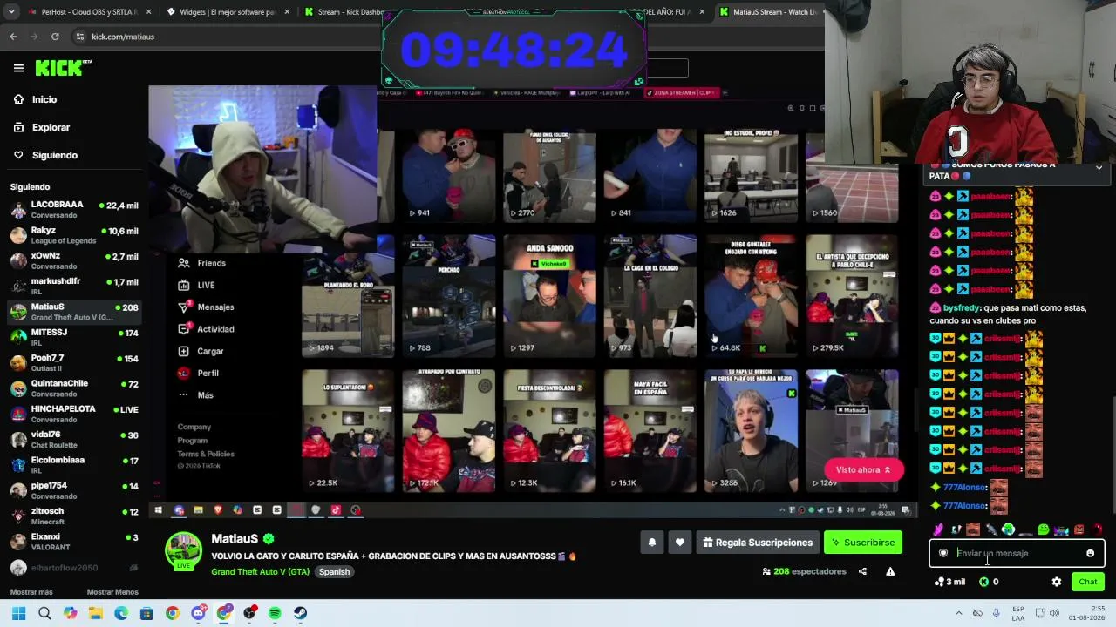The height and width of the screenshot is (627, 1116).
Task: Open the Windows Start menu
Action: click(18, 613)
